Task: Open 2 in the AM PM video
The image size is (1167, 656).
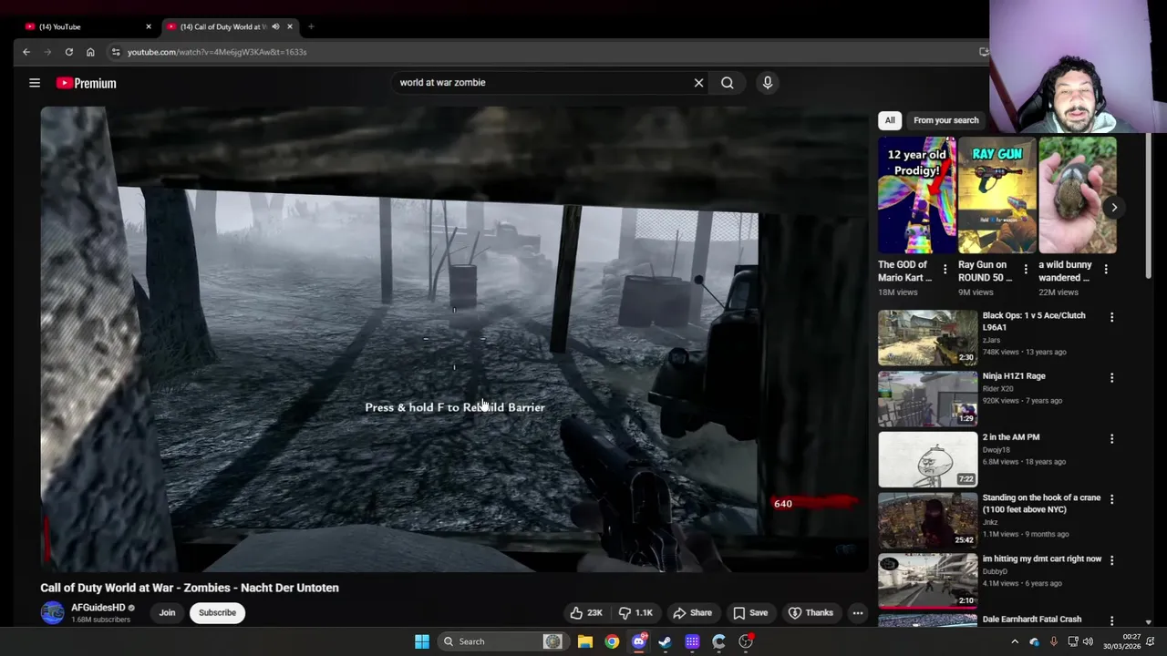Action: click(x=1011, y=437)
